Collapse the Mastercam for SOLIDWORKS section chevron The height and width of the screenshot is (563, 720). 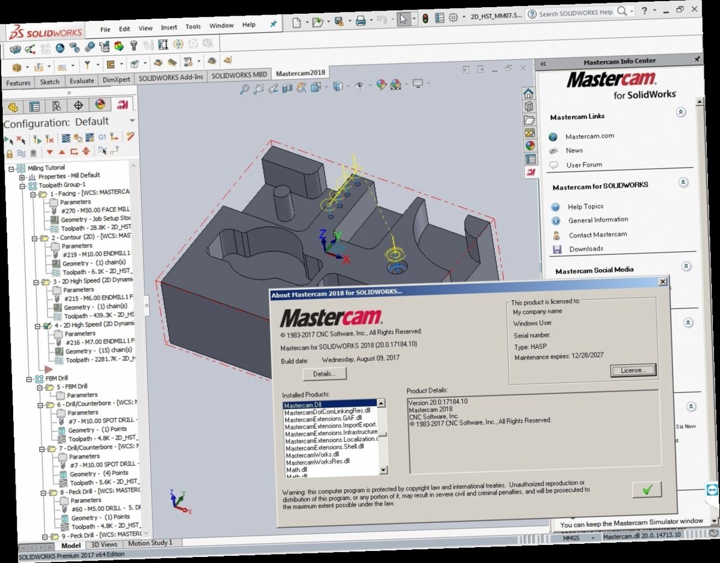(x=683, y=182)
